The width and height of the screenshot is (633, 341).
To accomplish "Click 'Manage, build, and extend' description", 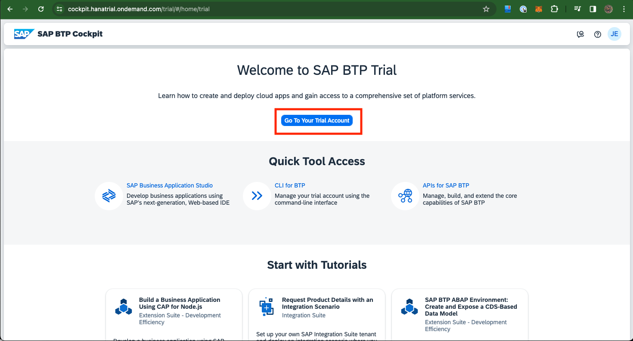I will 470,199.
